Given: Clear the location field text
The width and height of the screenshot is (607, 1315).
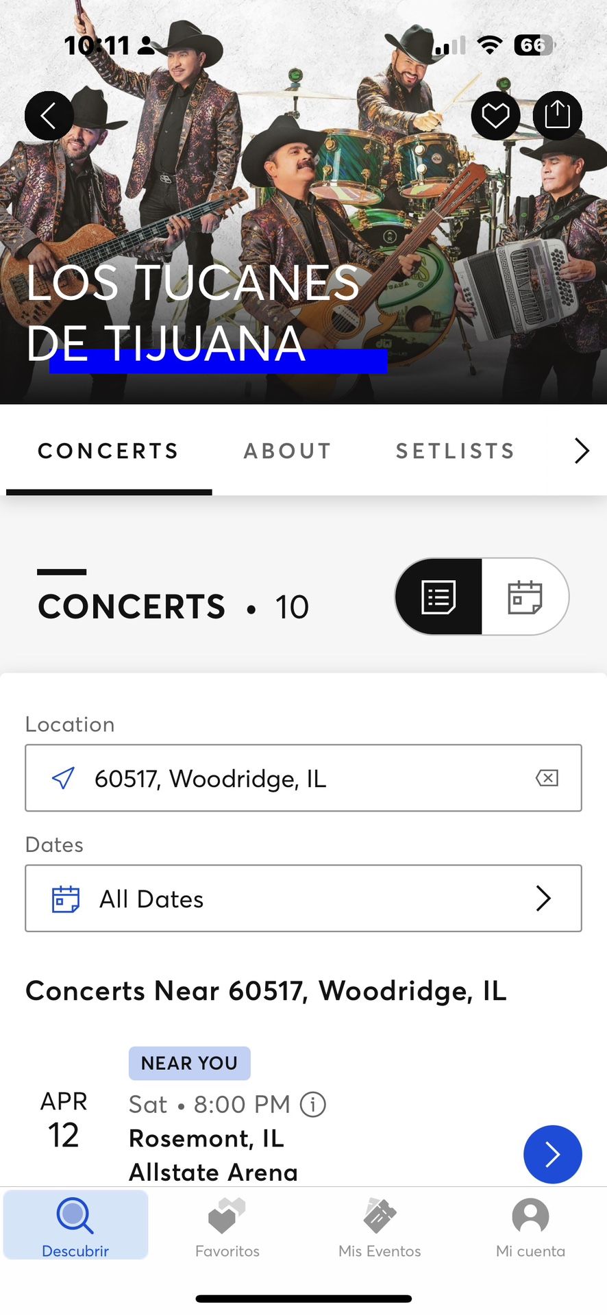Looking at the screenshot, I should point(547,778).
